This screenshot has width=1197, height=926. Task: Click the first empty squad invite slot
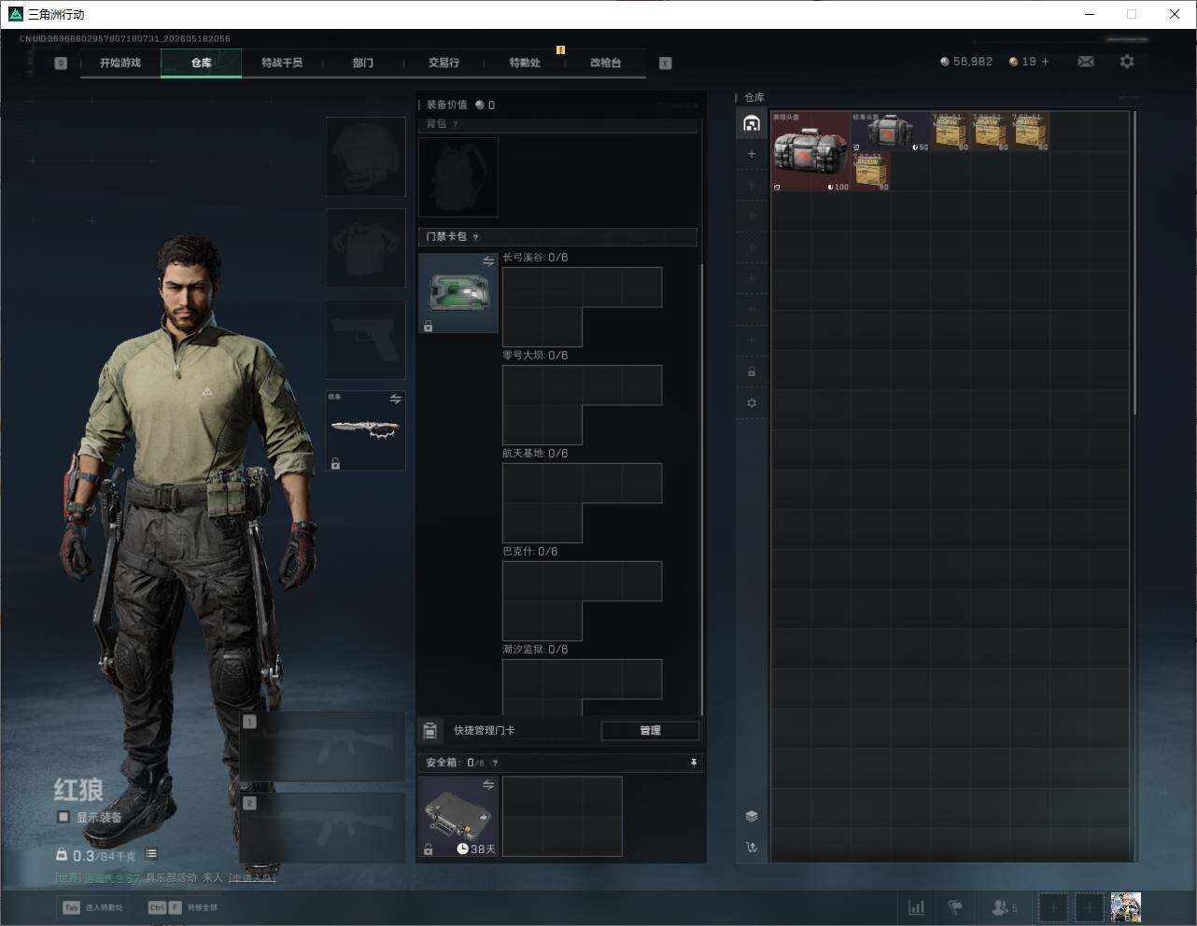pyautogui.click(x=1052, y=907)
